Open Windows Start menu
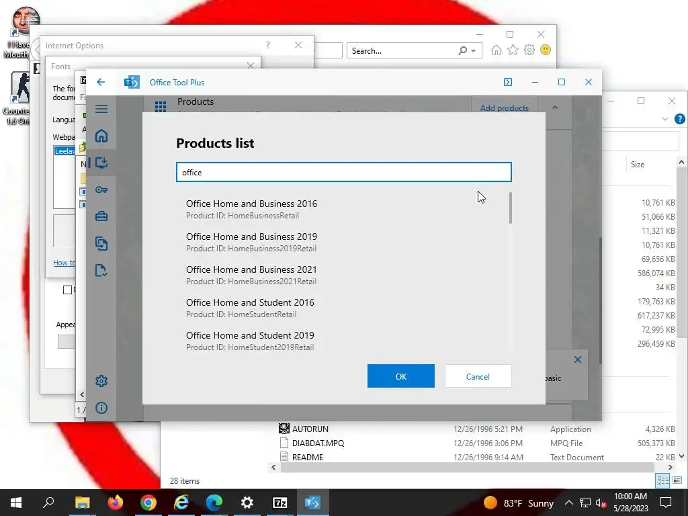The height and width of the screenshot is (516, 688). [x=16, y=503]
